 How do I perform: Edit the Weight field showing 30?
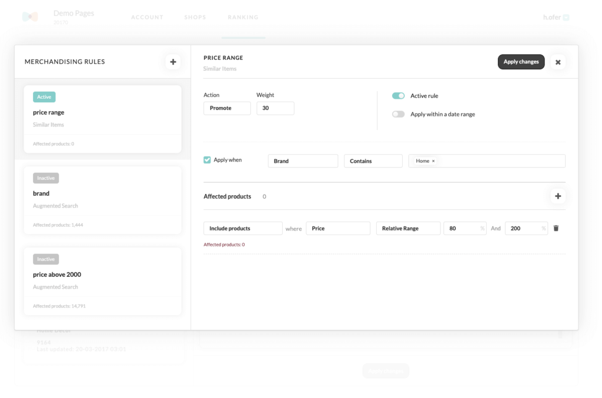coord(275,108)
